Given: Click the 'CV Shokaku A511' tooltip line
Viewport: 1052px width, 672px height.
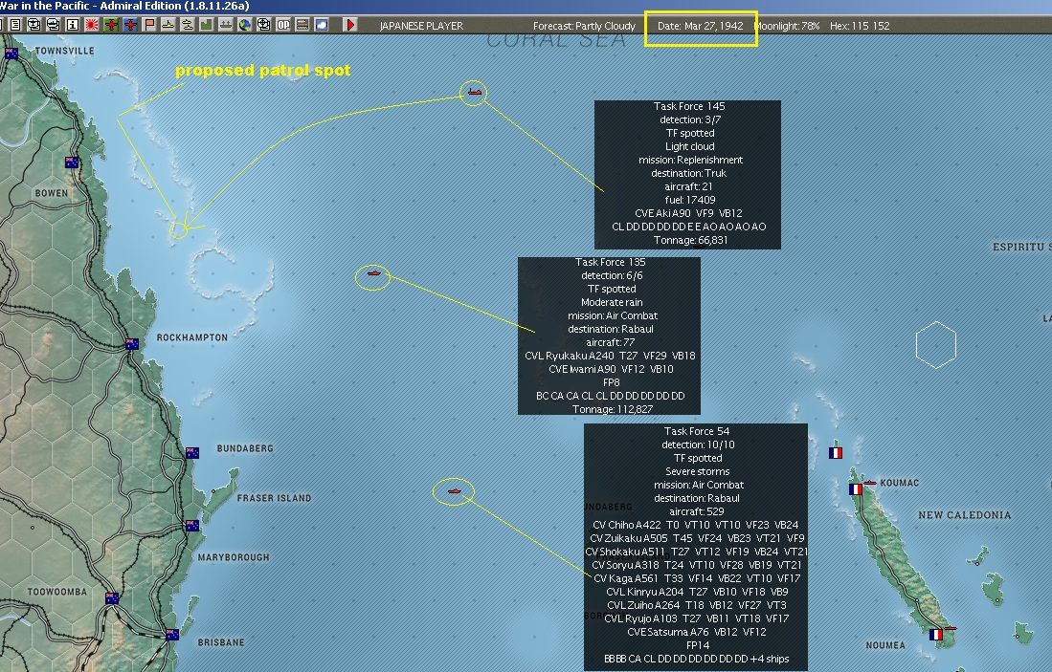Looking at the screenshot, I should (697, 552).
